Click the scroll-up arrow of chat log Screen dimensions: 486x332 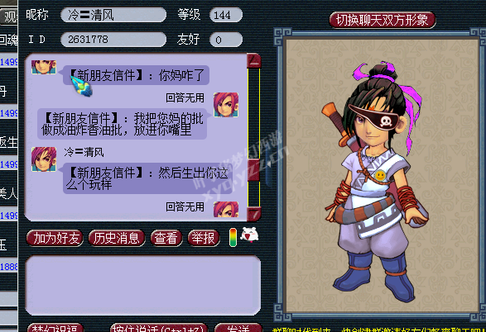(254, 61)
